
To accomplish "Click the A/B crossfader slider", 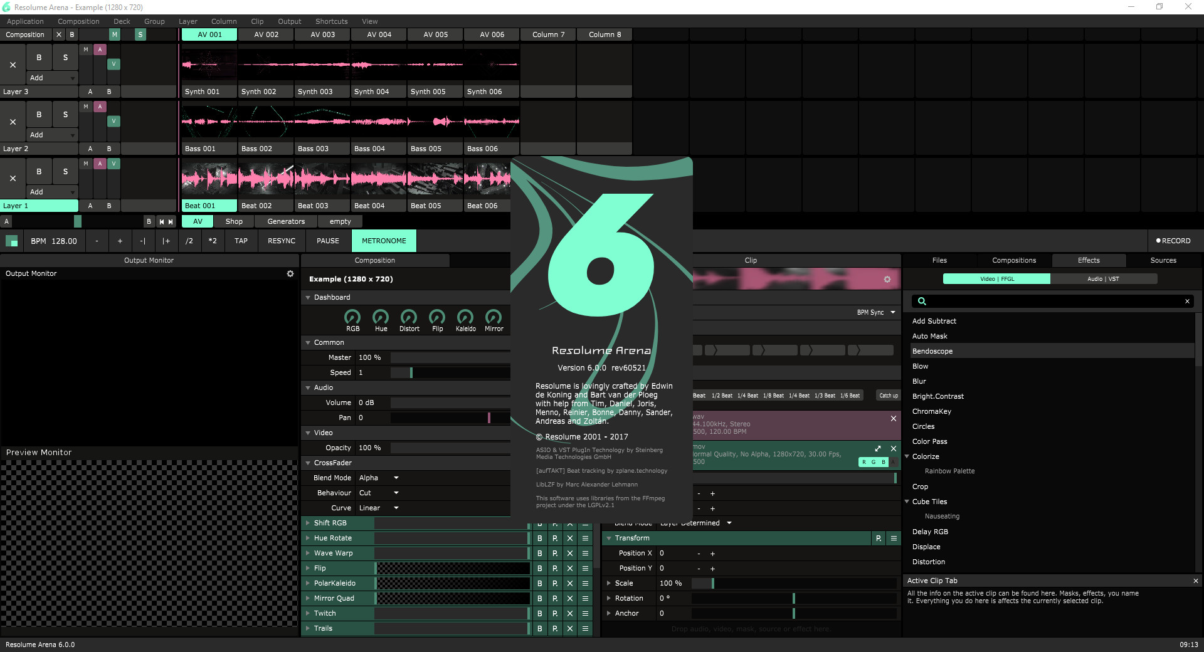I will point(77,221).
